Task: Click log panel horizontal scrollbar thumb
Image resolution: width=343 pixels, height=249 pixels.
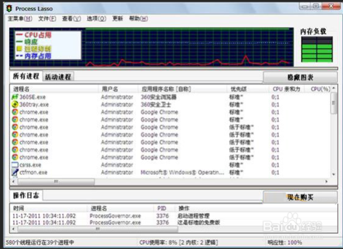Action: [x=97, y=229]
